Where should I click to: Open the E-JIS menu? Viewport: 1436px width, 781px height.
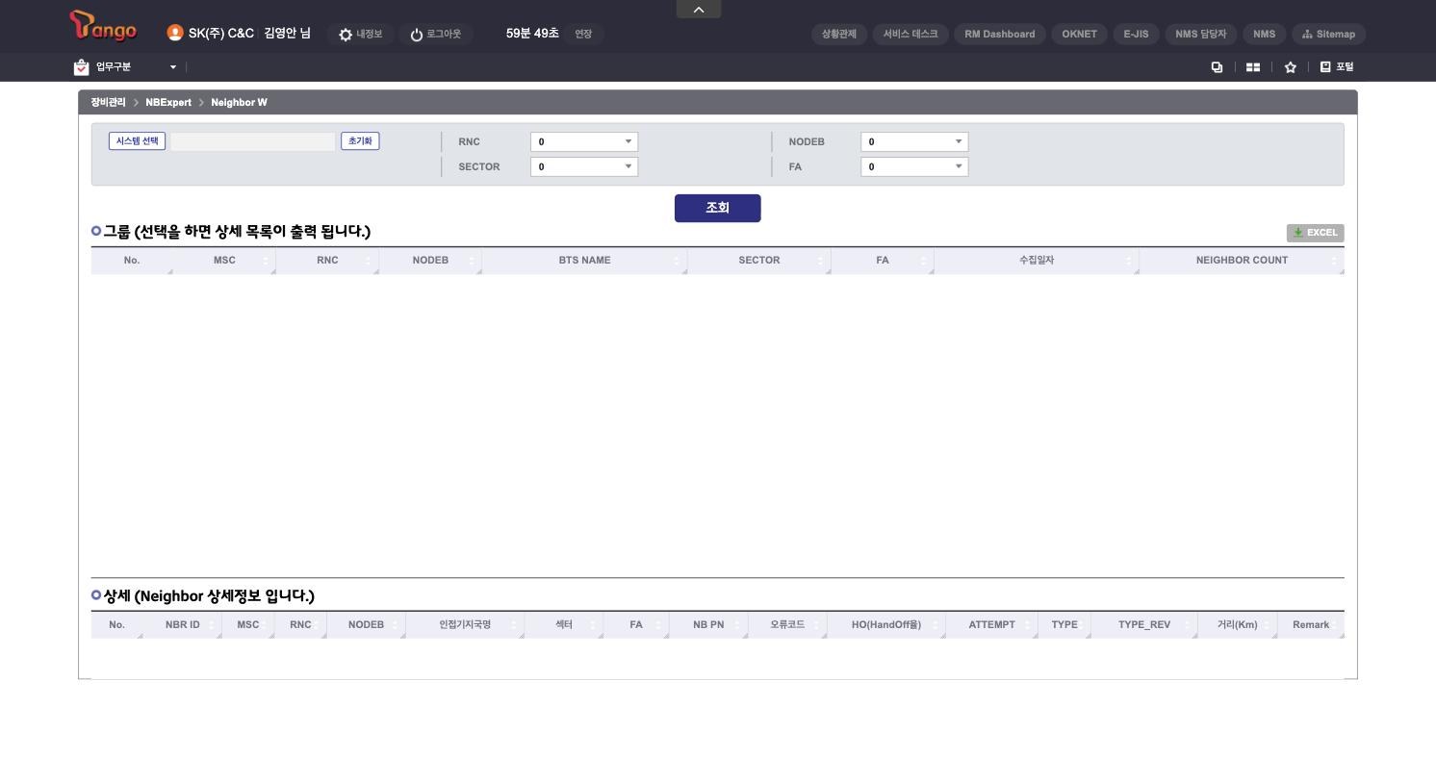[1136, 35]
